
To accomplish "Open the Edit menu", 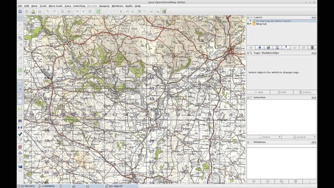I will (27, 6).
